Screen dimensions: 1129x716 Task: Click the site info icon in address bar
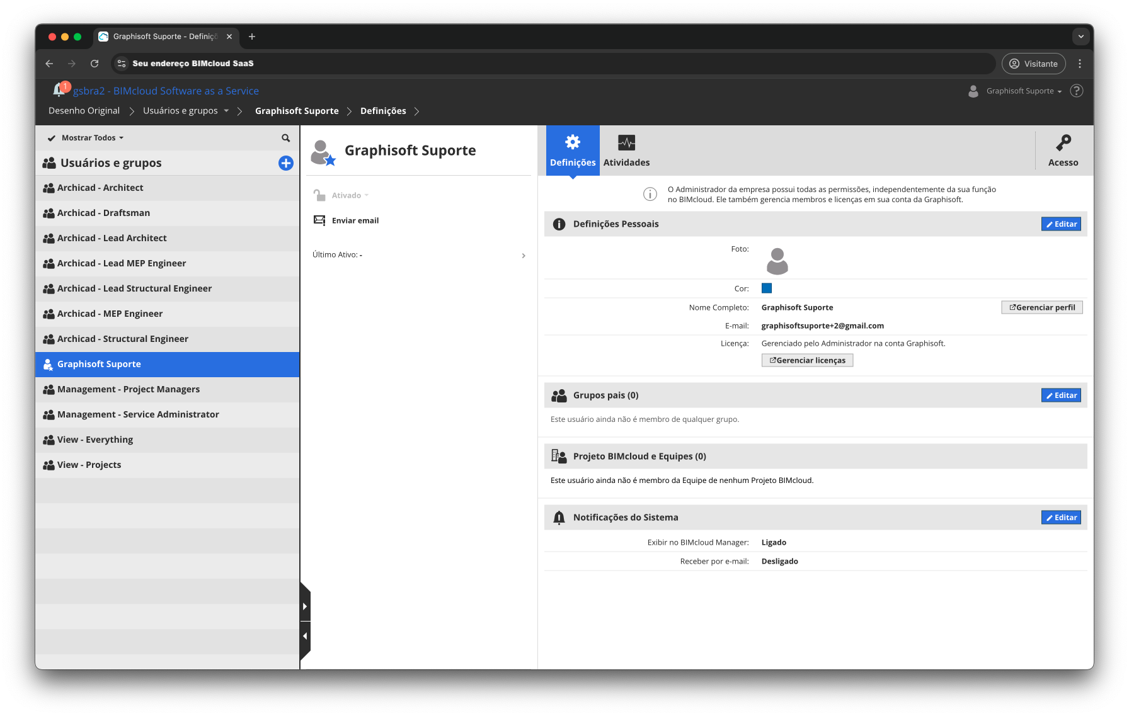[122, 64]
